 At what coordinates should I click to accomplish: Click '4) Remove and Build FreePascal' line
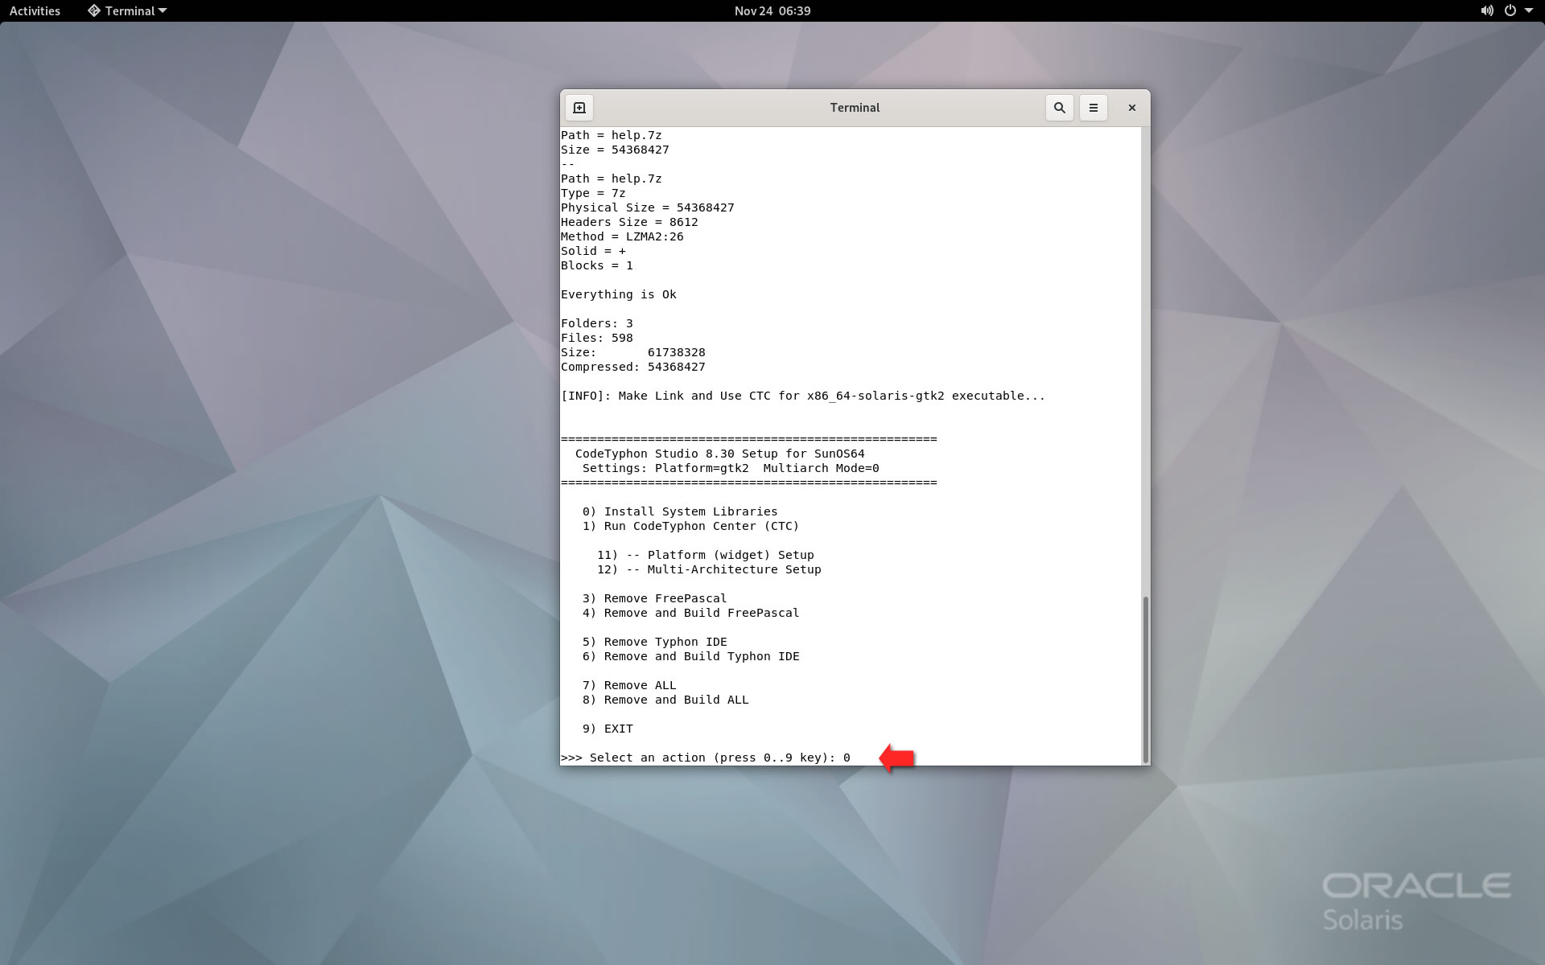pyautogui.click(x=690, y=613)
